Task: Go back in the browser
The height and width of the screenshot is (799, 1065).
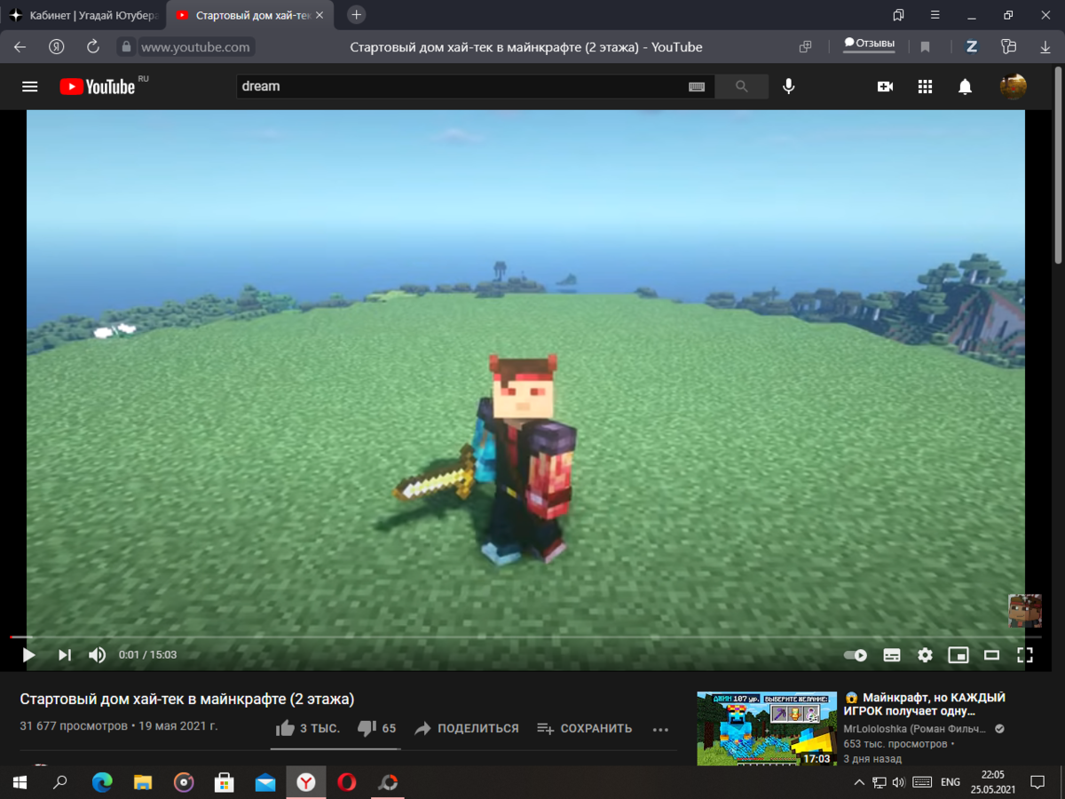Action: tap(20, 47)
